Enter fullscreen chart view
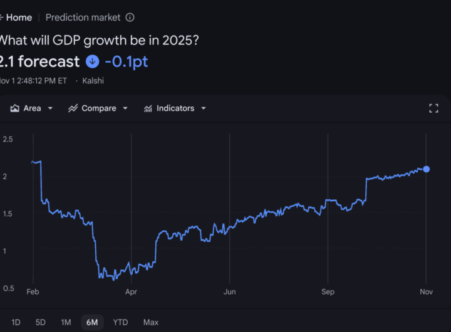Image resolution: width=451 pixels, height=332 pixels. click(x=433, y=108)
